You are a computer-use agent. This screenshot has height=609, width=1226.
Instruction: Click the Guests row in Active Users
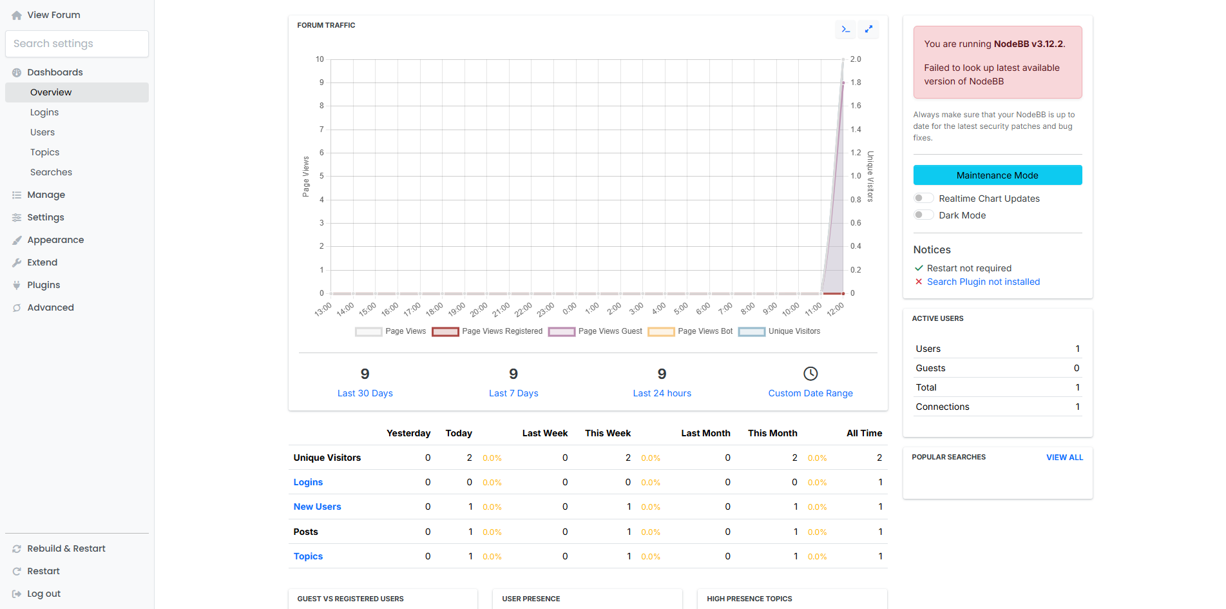[x=997, y=368]
